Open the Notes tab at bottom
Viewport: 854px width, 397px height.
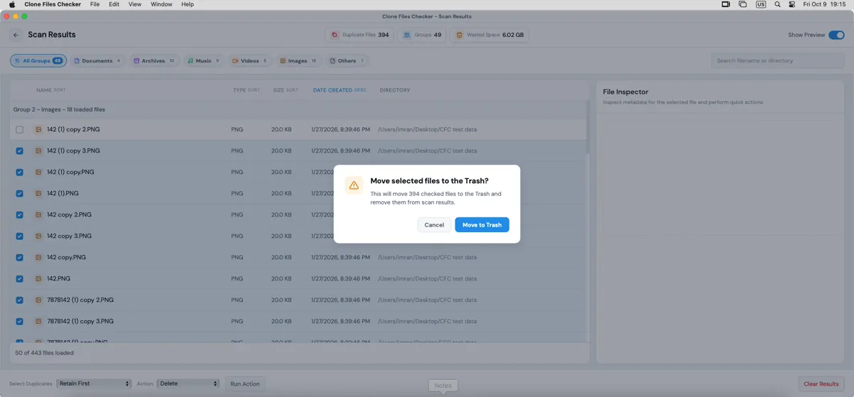click(x=443, y=386)
